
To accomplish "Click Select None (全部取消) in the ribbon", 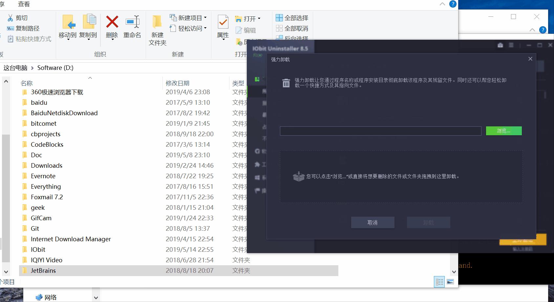I will pos(292,28).
